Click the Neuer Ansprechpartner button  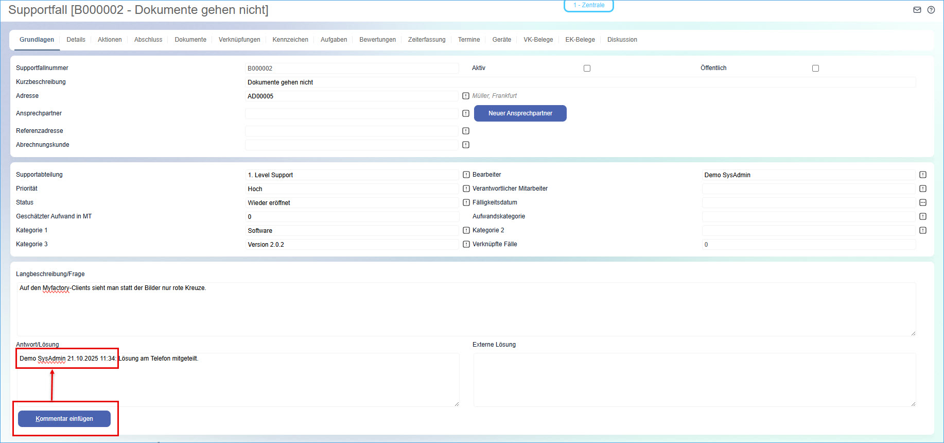(x=520, y=113)
